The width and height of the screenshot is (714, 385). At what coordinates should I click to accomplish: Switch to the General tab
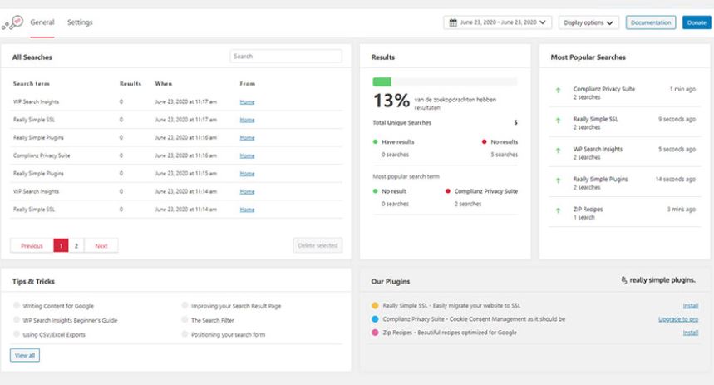click(x=42, y=22)
